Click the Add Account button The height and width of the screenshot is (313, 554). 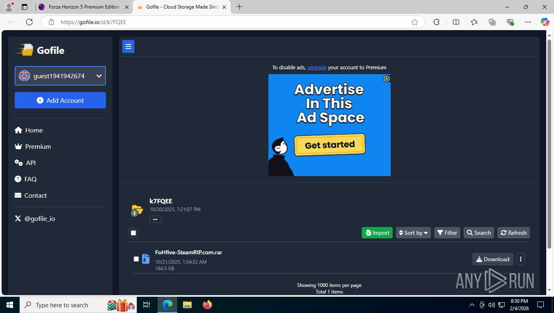coord(60,100)
